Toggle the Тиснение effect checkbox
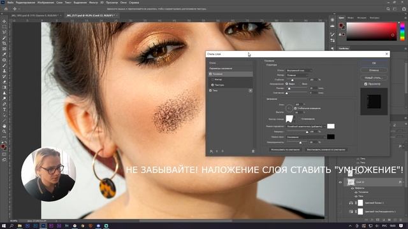Screen dimensions: 408x229 (x=210, y=74)
